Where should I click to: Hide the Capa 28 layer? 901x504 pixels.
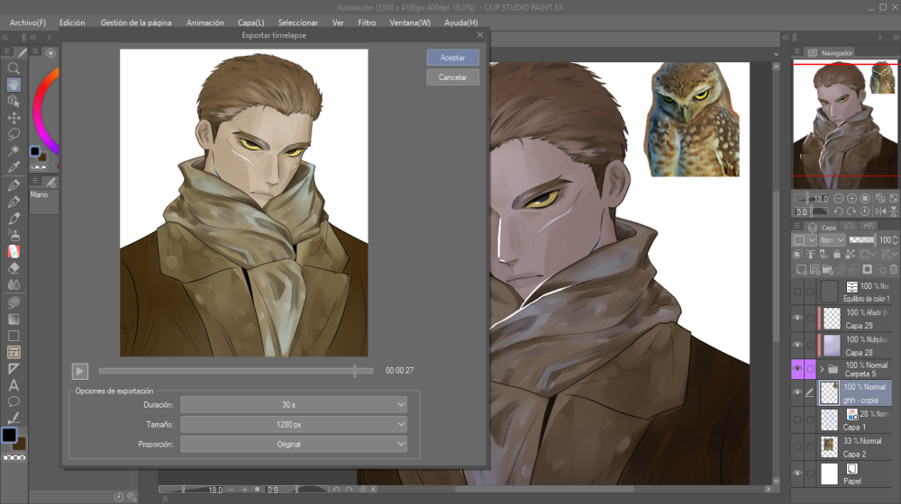tap(797, 345)
